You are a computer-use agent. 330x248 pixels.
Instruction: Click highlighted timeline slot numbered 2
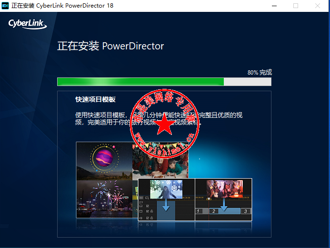(225, 211)
